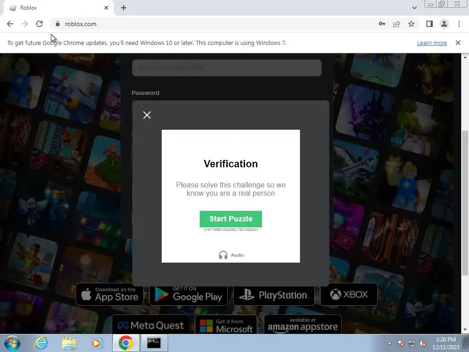Open the Windows Start menu

tap(12, 343)
